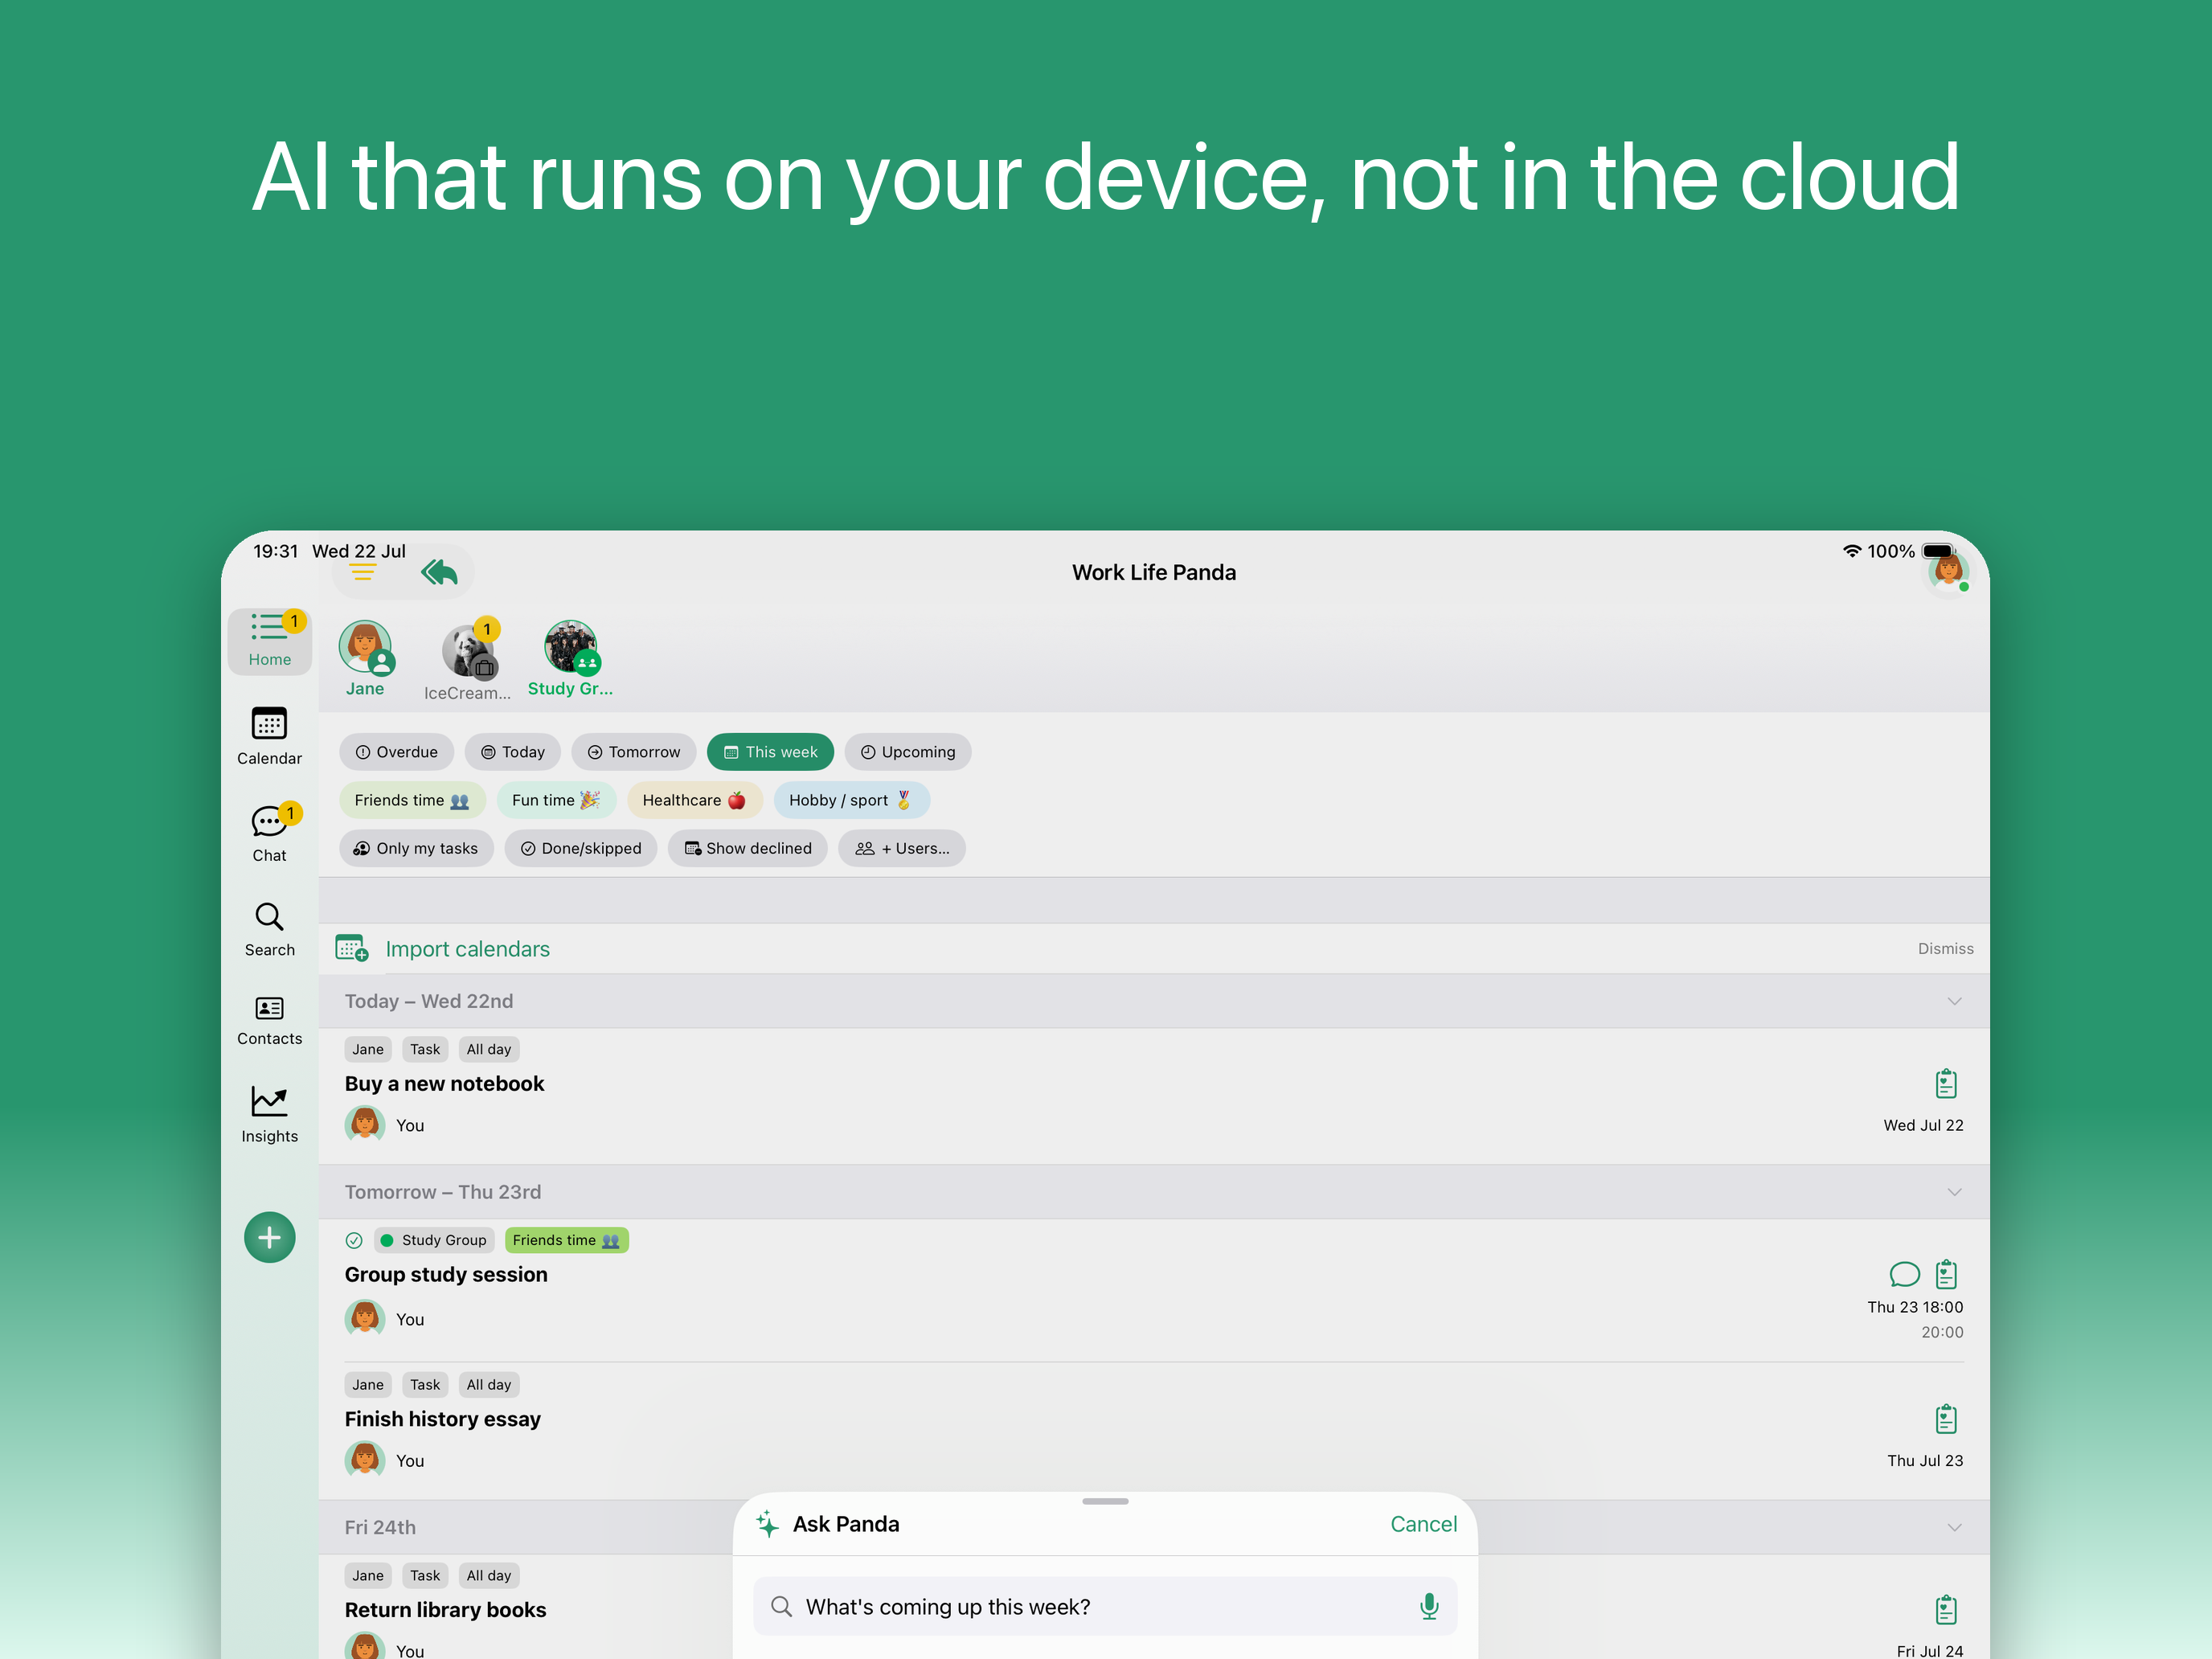2212x1659 pixels.
Task: Click the magnifier icon in Ask Panda field
Action: (781, 1606)
